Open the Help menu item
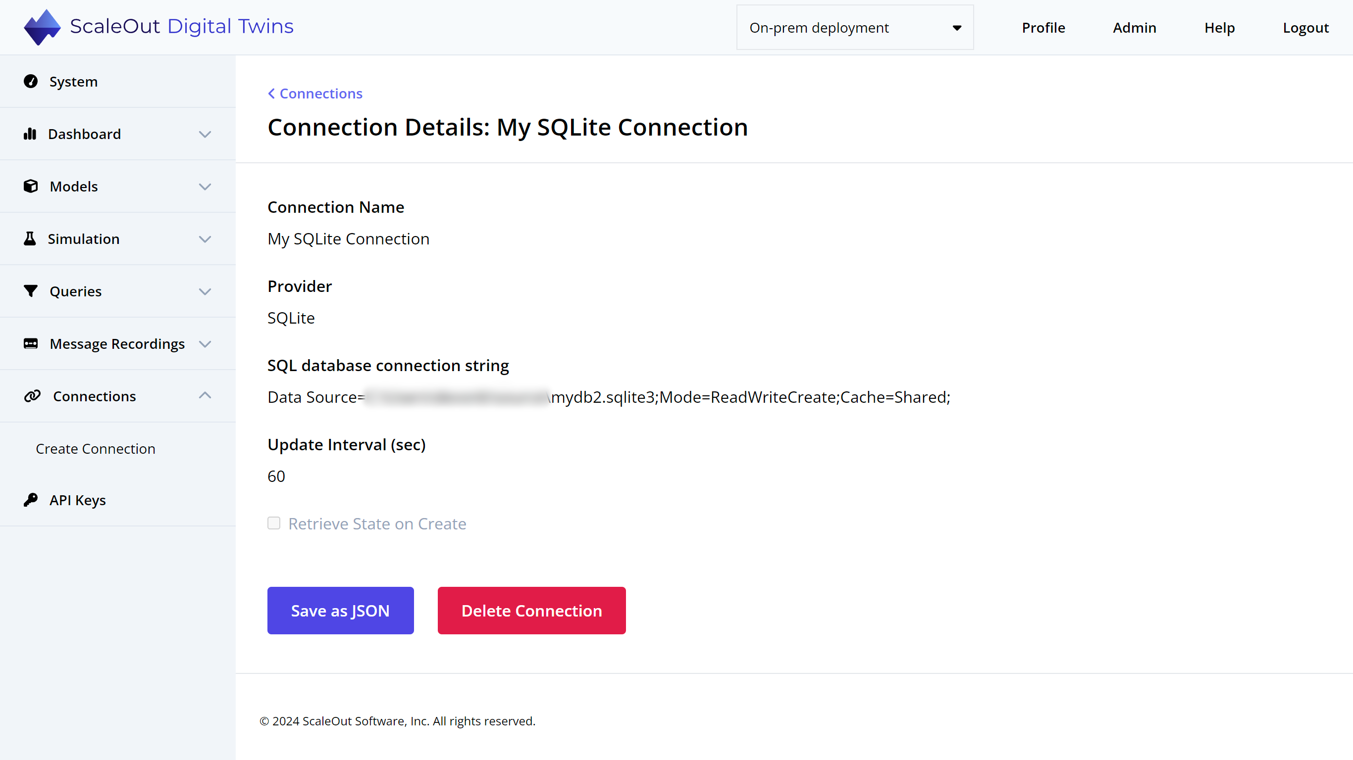This screenshot has width=1353, height=760. point(1219,27)
